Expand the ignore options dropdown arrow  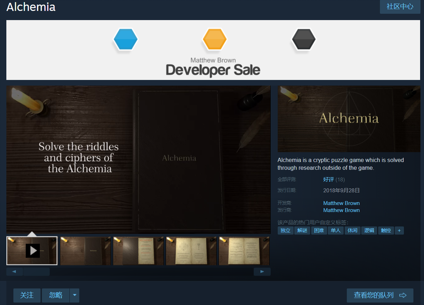[75, 295]
